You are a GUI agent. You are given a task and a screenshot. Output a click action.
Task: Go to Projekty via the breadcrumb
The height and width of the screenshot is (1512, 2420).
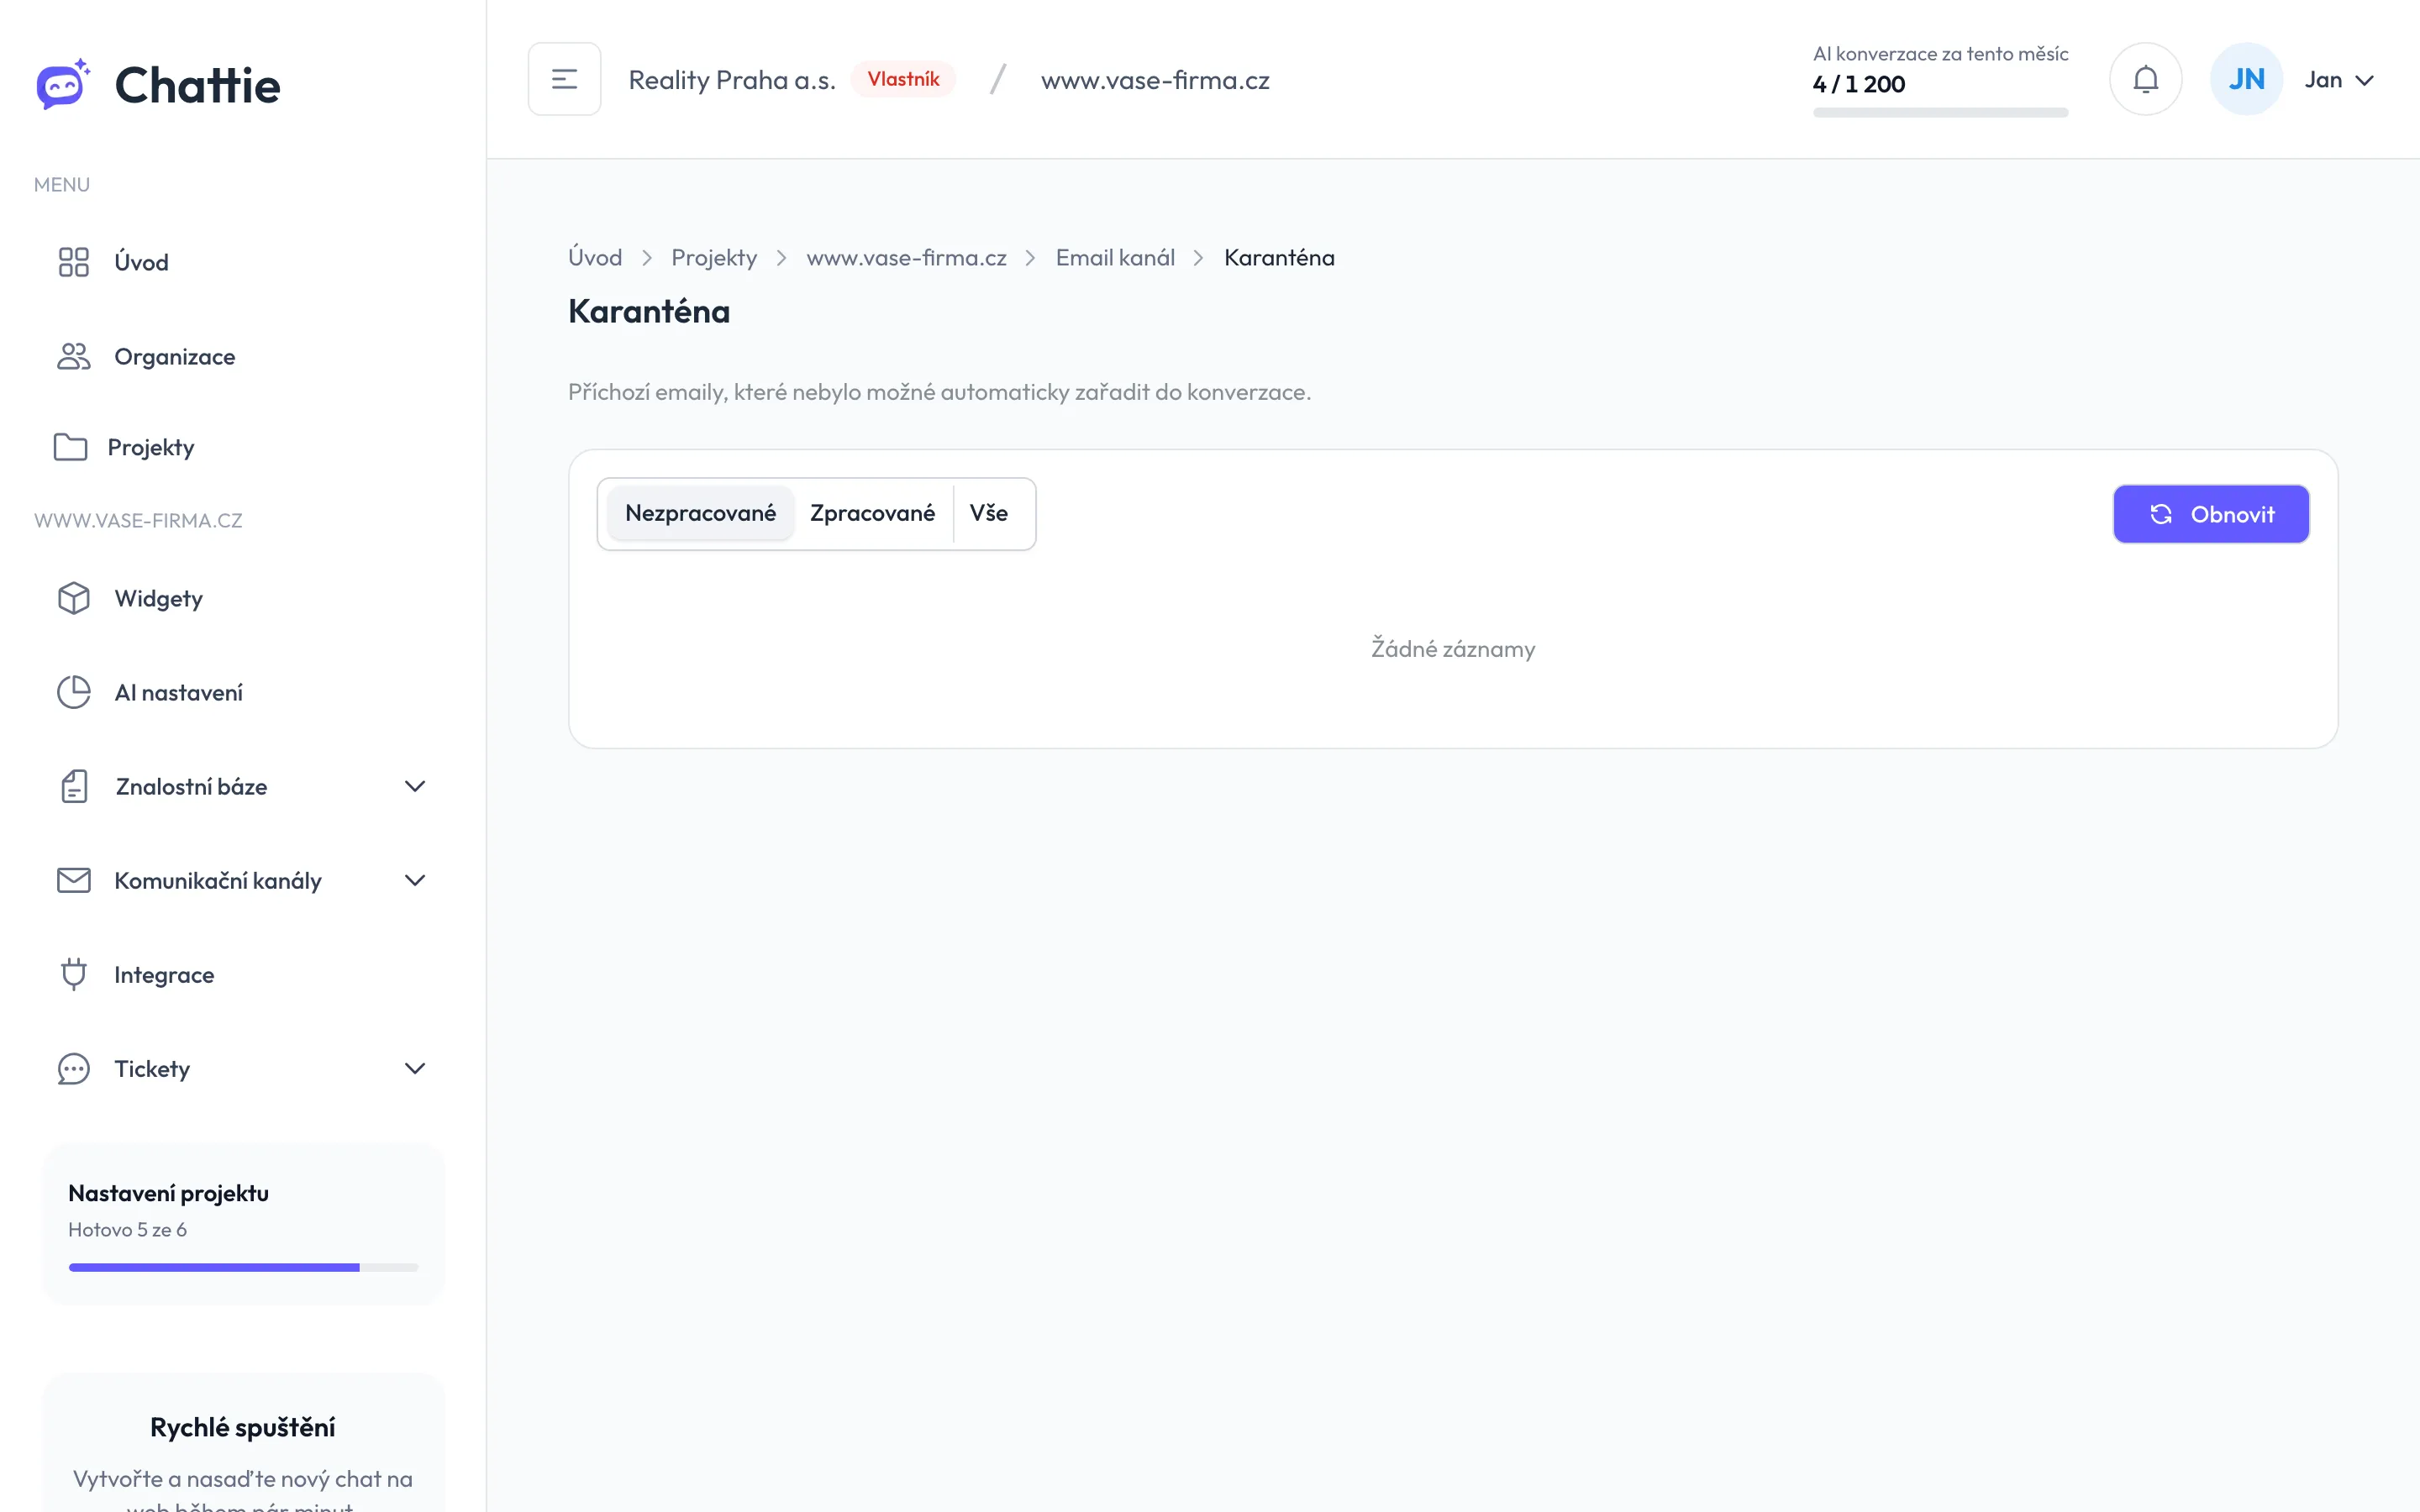pyautogui.click(x=714, y=257)
